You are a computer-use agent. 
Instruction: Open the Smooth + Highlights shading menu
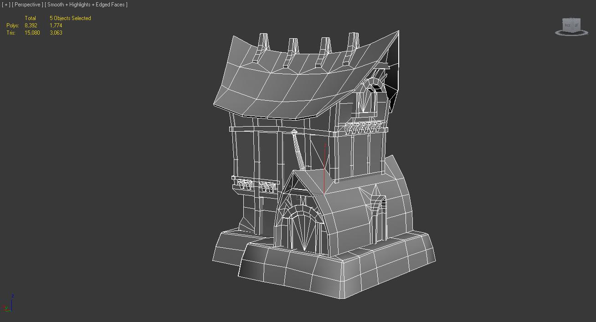pos(86,5)
